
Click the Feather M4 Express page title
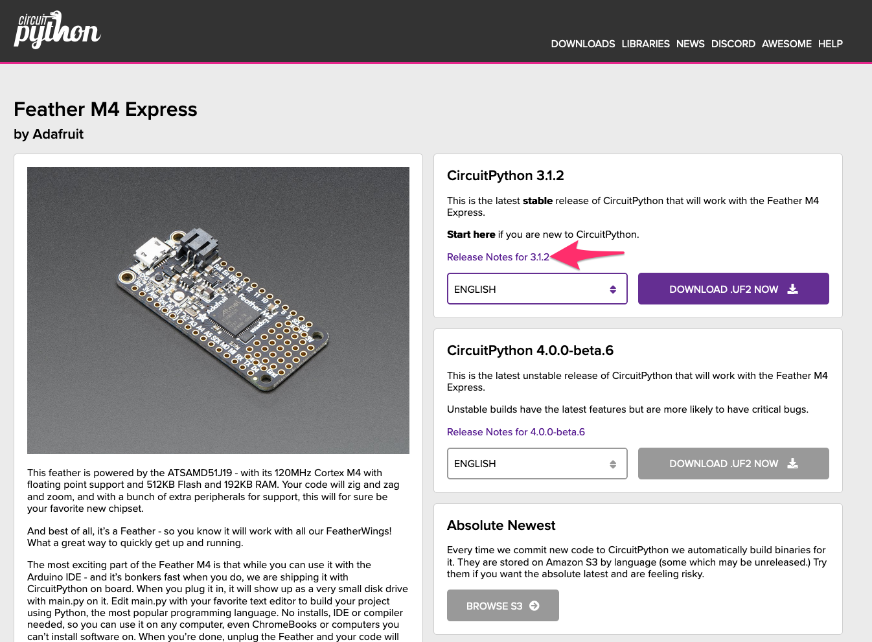pyautogui.click(x=106, y=109)
